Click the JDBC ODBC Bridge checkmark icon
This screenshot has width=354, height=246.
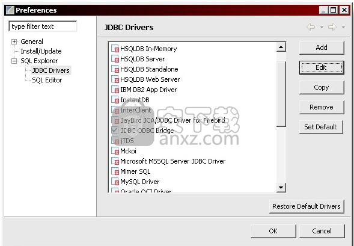(x=115, y=130)
